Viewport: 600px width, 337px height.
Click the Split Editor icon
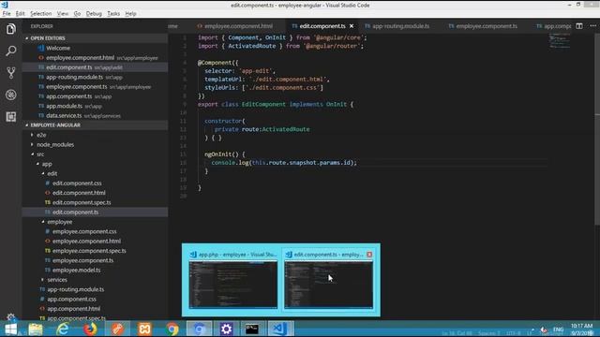click(x=579, y=26)
